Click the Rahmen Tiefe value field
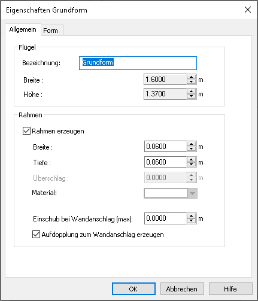 coord(165,162)
